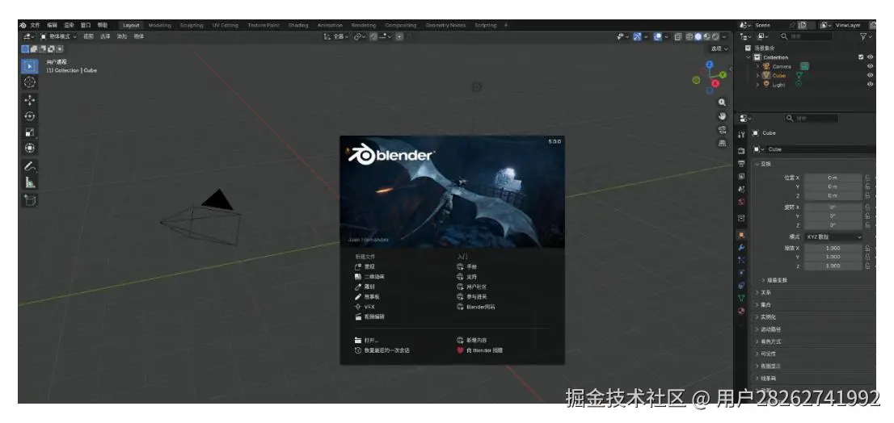Select material preview shading
The width and height of the screenshot is (894, 423).
pyautogui.click(x=707, y=36)
